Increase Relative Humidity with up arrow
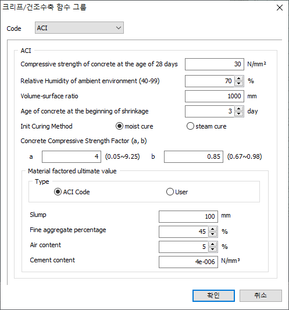Viewport: 289px width, 310px height. [239, 79]
